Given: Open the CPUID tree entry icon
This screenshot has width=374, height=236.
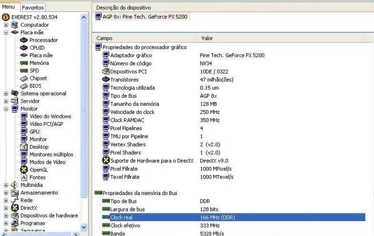Looking at the screenshot, I should coord(24,48).
